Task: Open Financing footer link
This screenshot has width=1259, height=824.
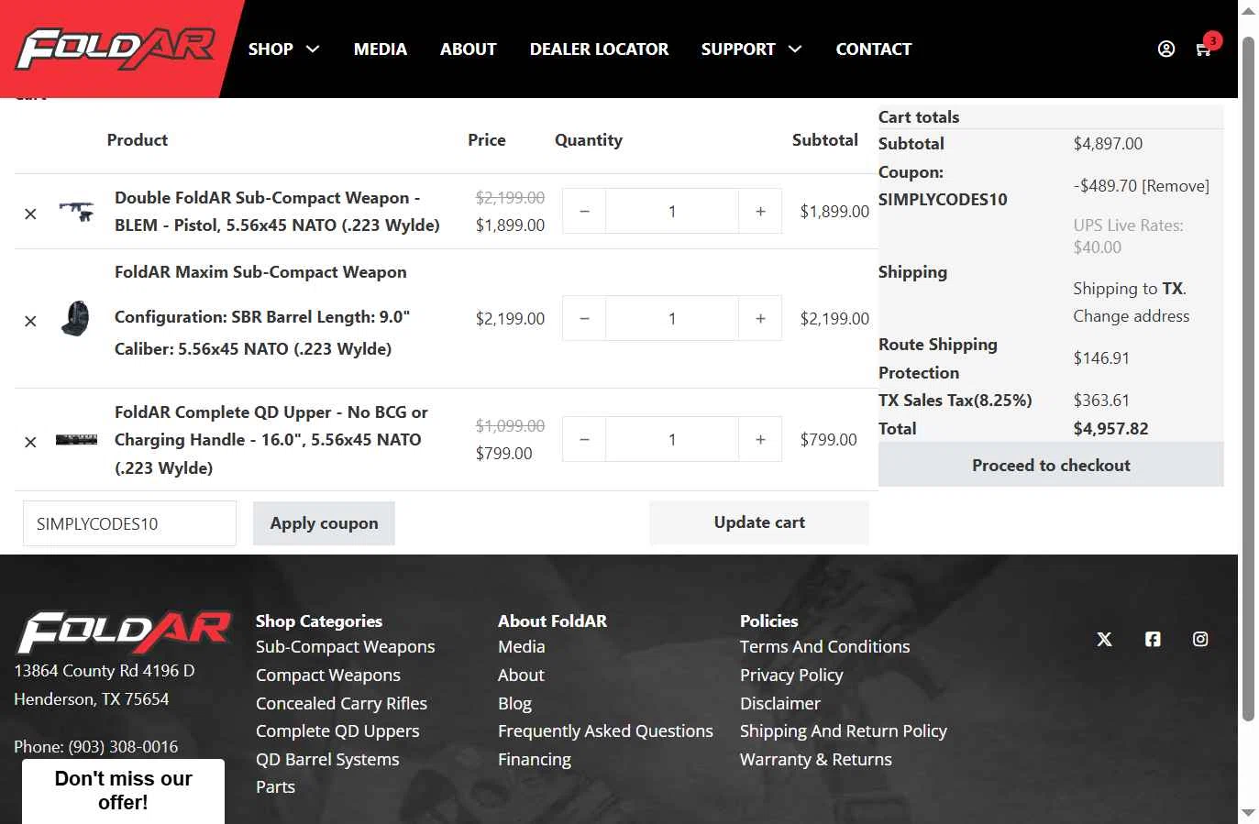Action: pos(534,760)
